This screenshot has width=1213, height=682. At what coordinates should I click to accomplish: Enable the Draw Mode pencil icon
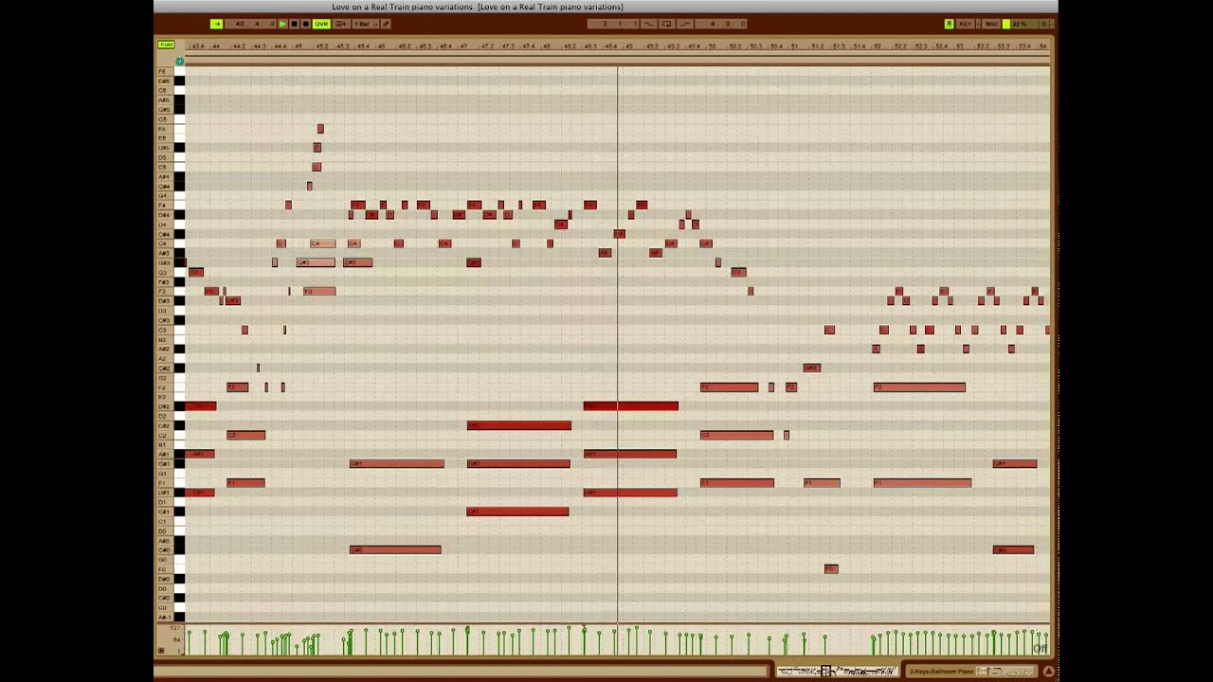click(x=386, y=24)
